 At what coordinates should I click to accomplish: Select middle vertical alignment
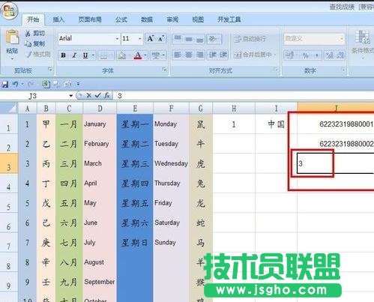pos(189,39)
